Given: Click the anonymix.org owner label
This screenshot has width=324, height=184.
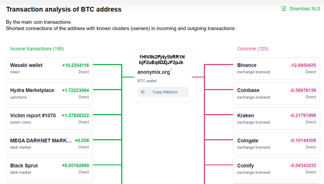Looking at the screenshot, I should [x=153, y=72].
